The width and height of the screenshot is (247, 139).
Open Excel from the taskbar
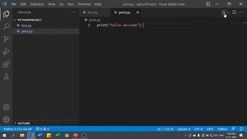tap(58, 136)
